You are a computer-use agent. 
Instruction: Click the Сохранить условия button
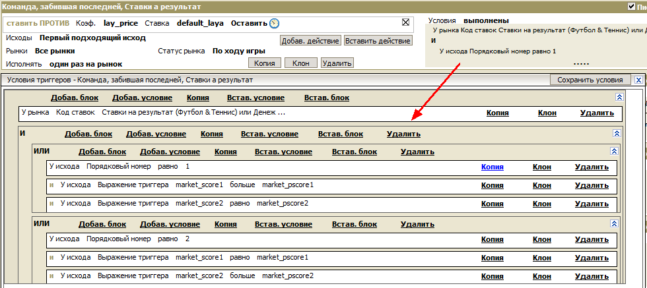click(590, 80)
